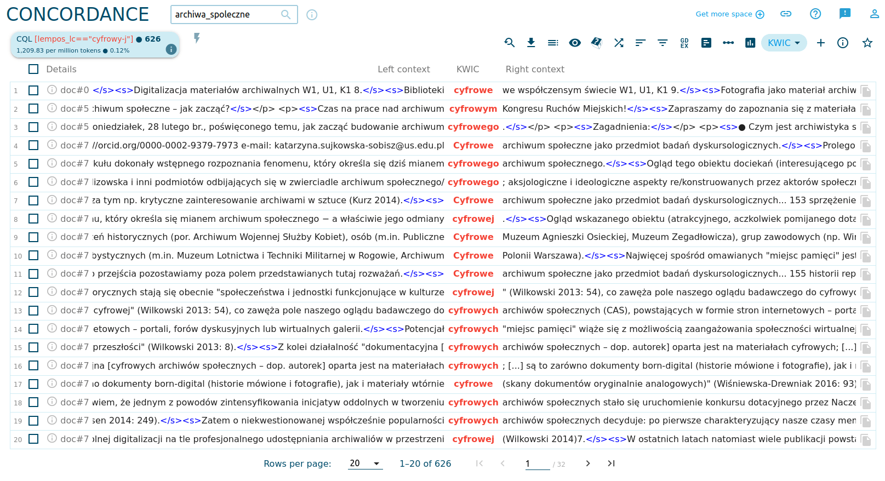The image size is (885, 481).
Task: Open the collocations three-dot icon
Action: [728, 43]
